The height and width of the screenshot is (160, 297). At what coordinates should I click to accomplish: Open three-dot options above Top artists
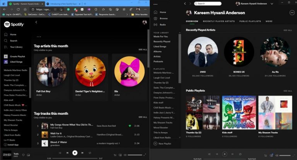click(x=39, y=37)
